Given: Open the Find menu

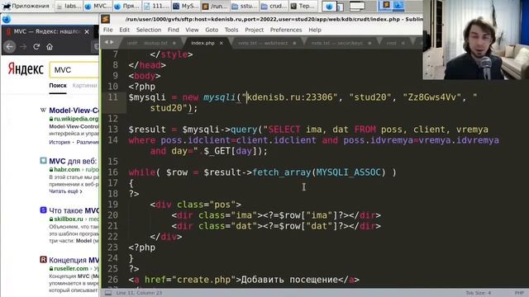Looking at the screenshot, I should click(174, 30).
